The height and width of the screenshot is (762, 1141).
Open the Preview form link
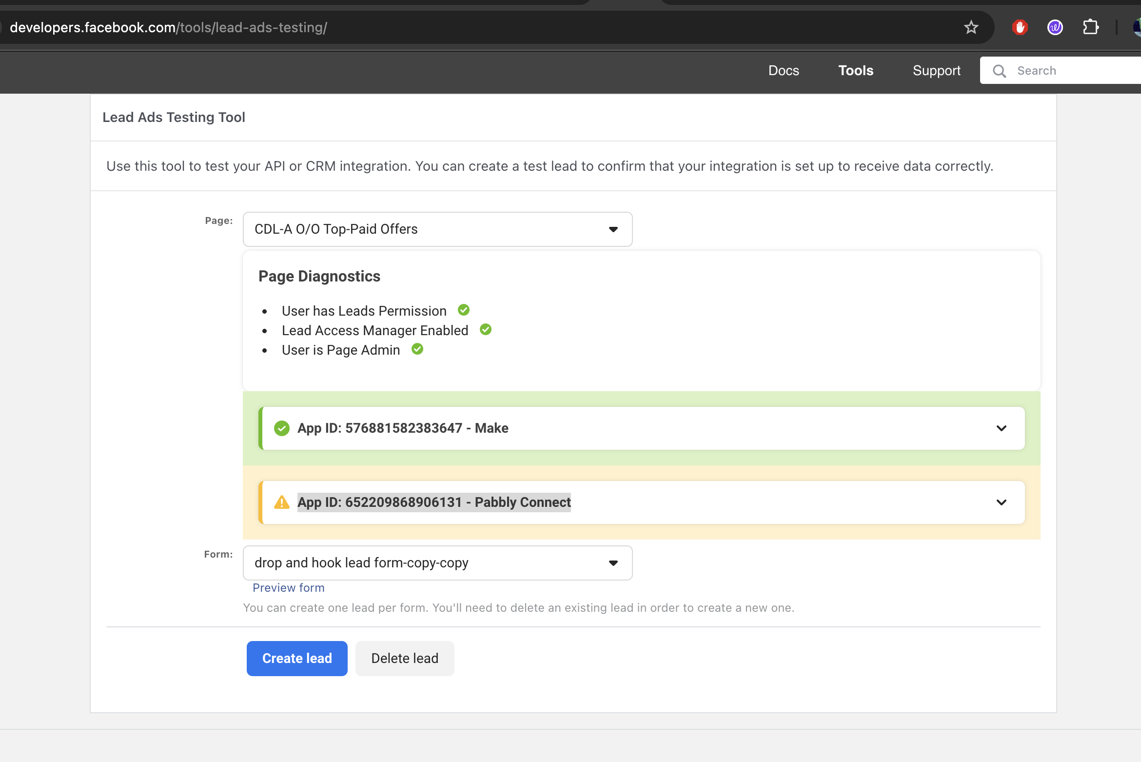point(288,588)
